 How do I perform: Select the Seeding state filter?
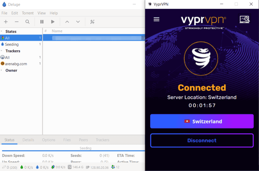[21, 44]
